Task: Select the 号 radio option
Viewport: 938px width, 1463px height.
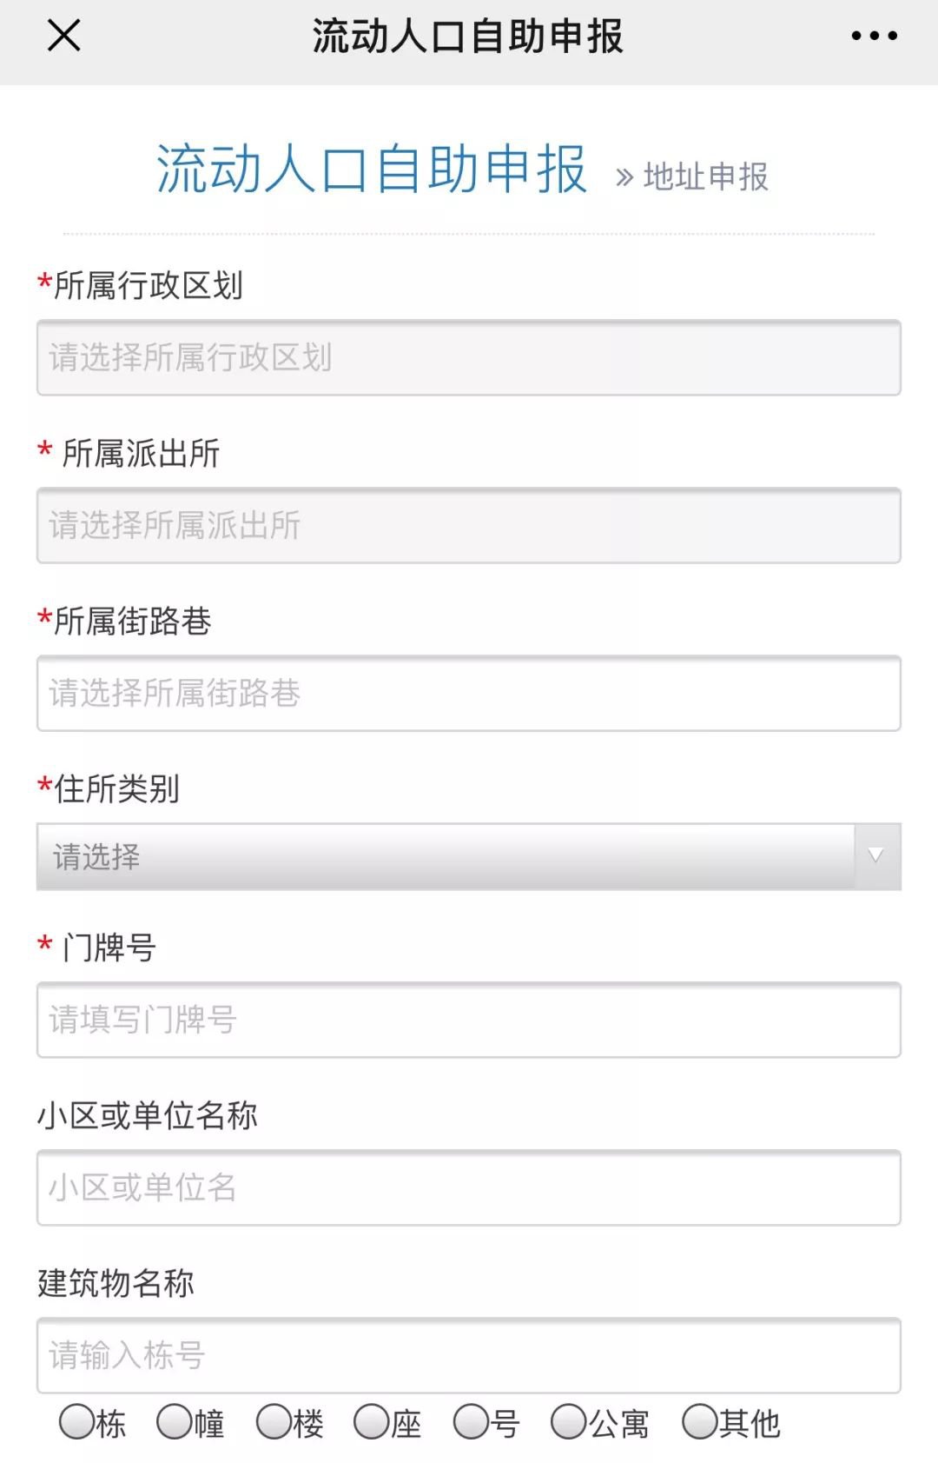Action: point(471,1422)
